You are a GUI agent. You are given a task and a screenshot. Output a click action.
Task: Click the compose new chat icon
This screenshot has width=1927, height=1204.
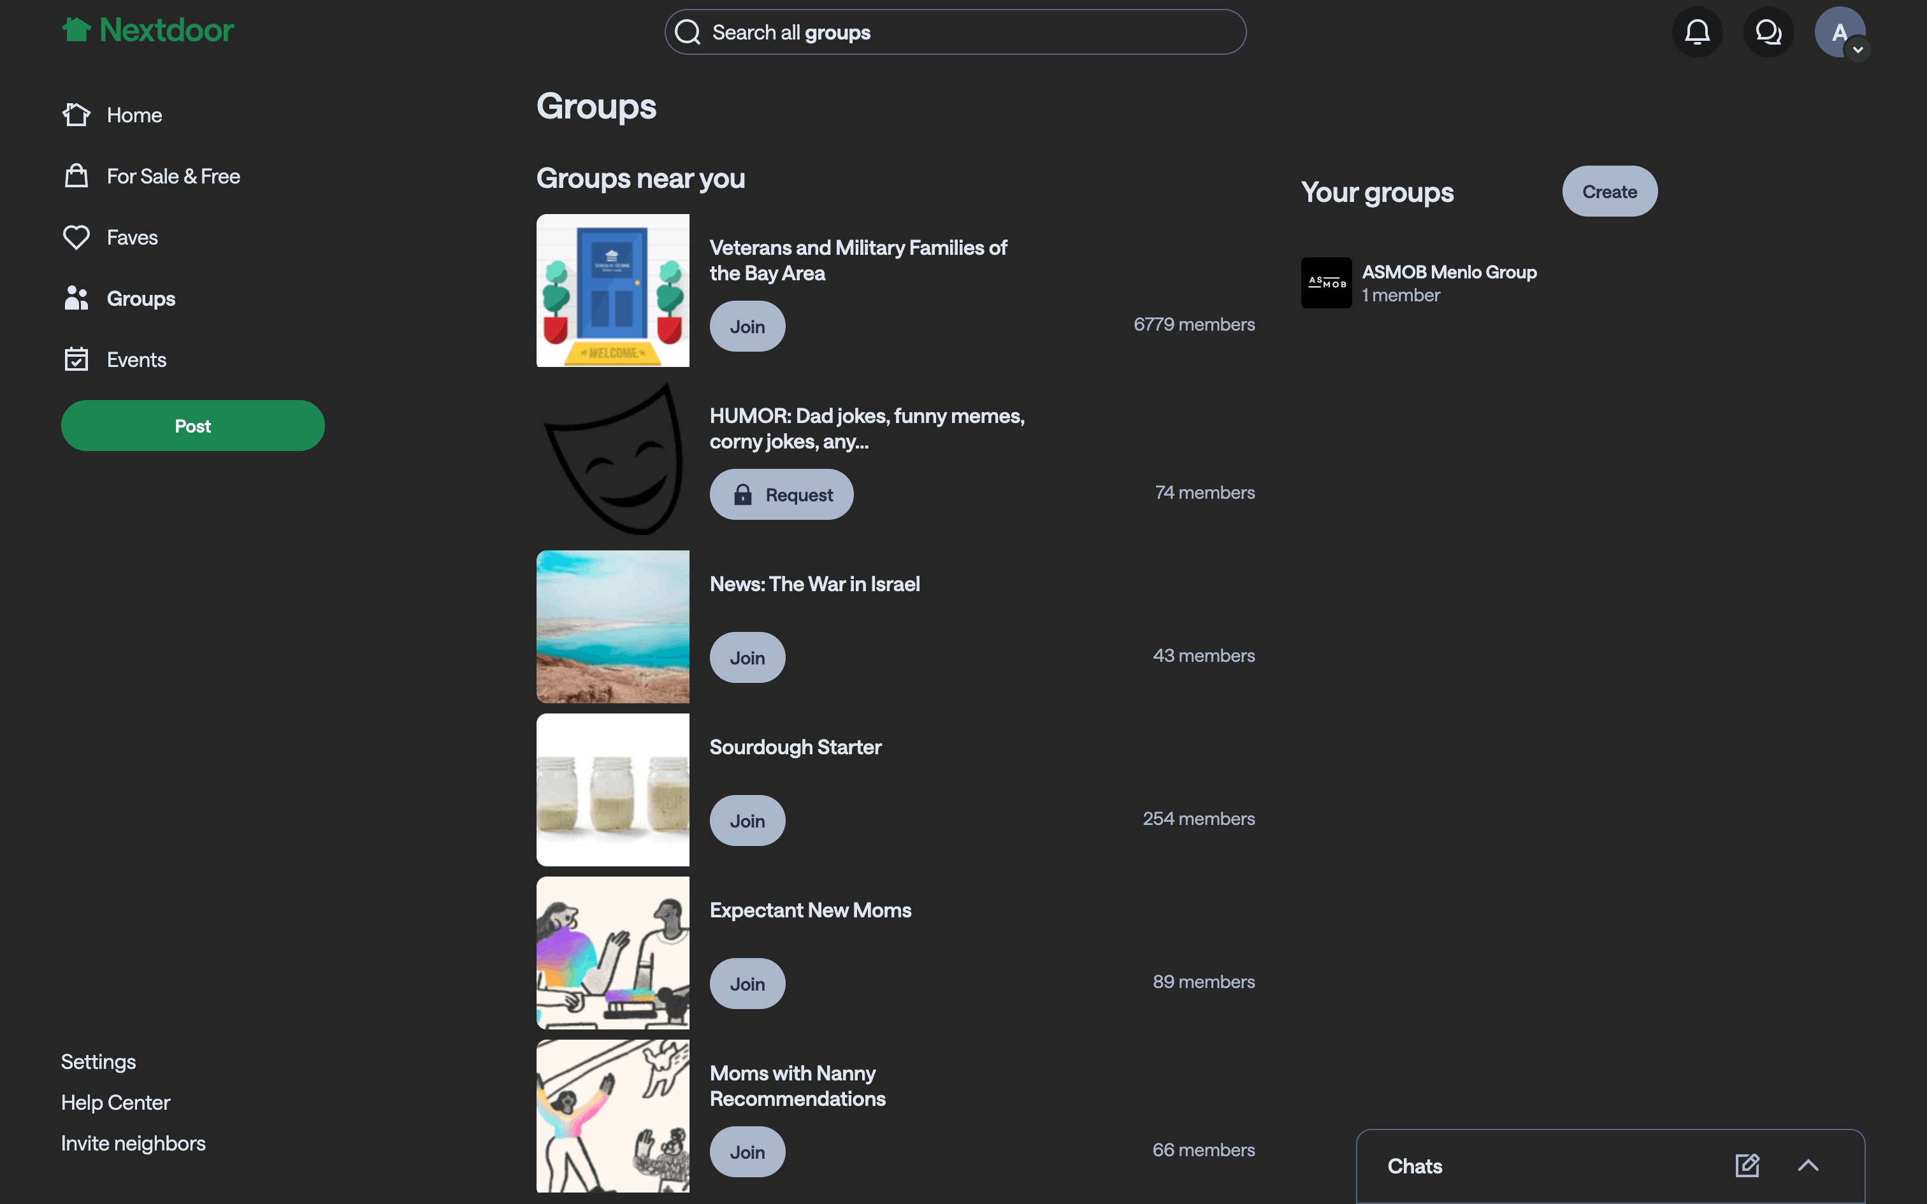pyautogui.click(x=1747, y=1166)
